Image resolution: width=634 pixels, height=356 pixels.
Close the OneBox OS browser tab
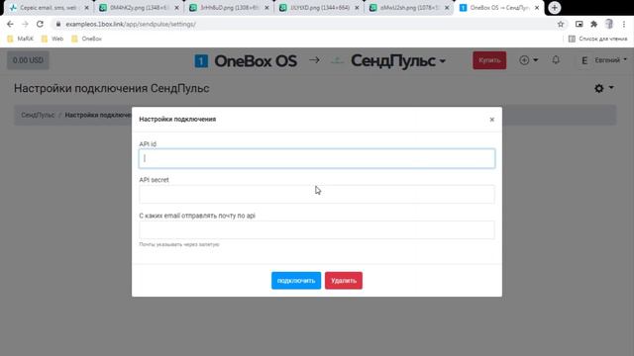pyautogui.click(x=537, y=8)
